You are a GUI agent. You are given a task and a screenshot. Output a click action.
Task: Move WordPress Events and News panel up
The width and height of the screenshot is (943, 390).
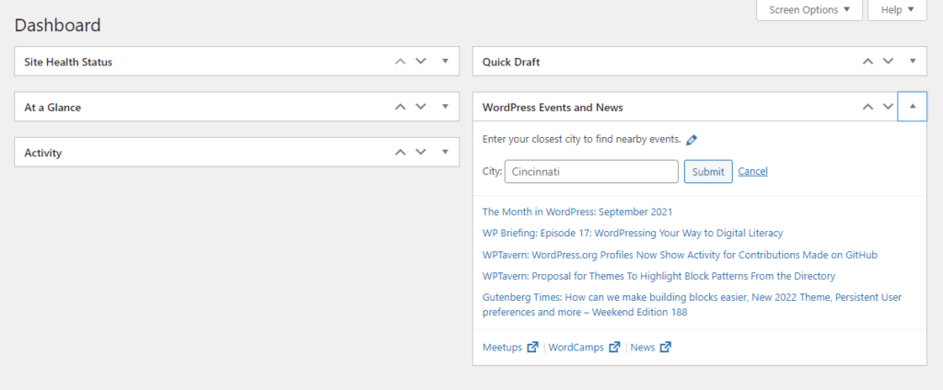tap(867, 107)
